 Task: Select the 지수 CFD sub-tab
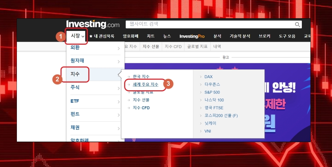[x=173, y=47]
